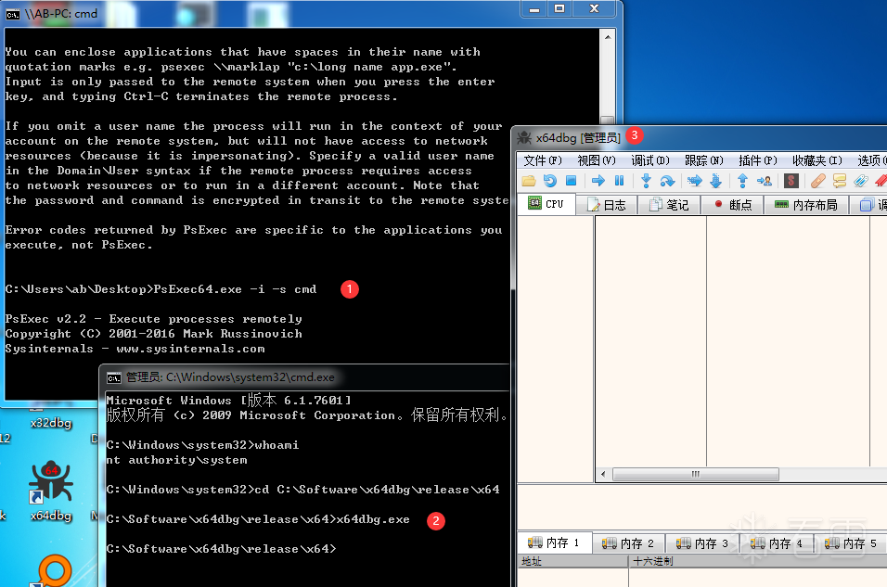Viewport: 887px width, 587px height.
Task: Click the "PsExec64.exe -i -s cmd" command line
Action: 161,289
